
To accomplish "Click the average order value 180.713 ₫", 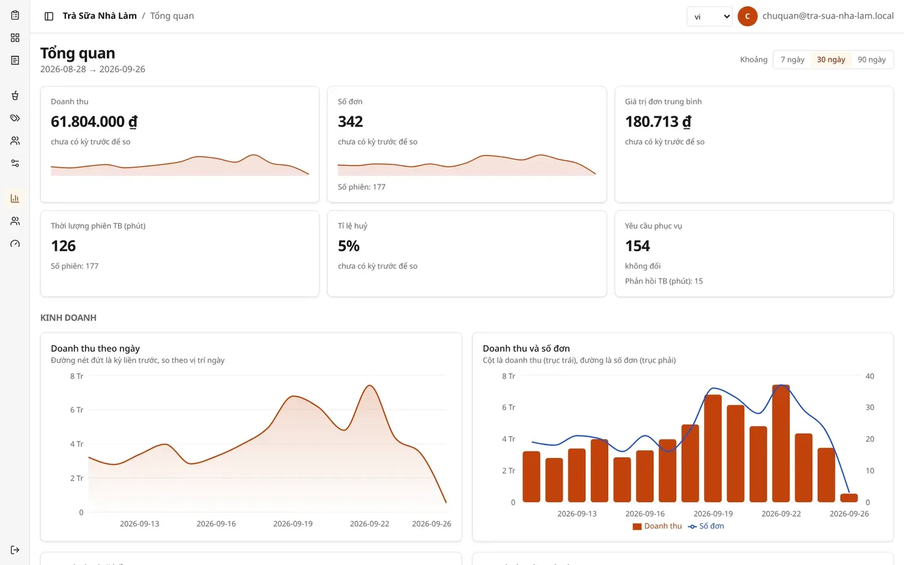I will click(x=658, y=122).
